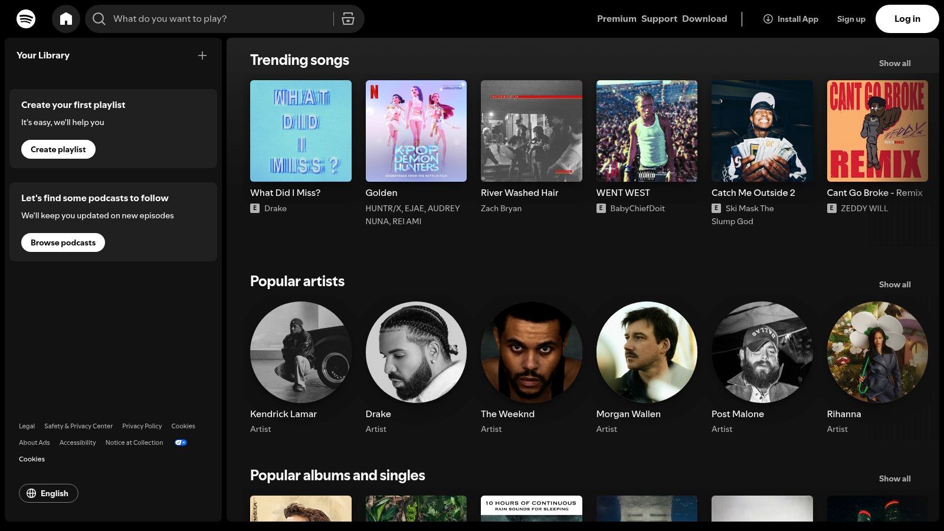Open Golden KPop Demon Hunters cover

point(416,131)
